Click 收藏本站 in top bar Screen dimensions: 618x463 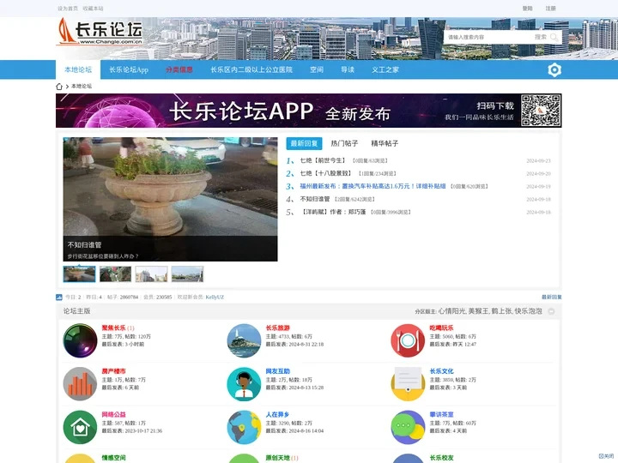pyautogui.click(x=93, y=9)
